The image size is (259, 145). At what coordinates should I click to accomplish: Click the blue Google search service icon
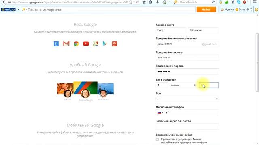[x=56, y=44]
